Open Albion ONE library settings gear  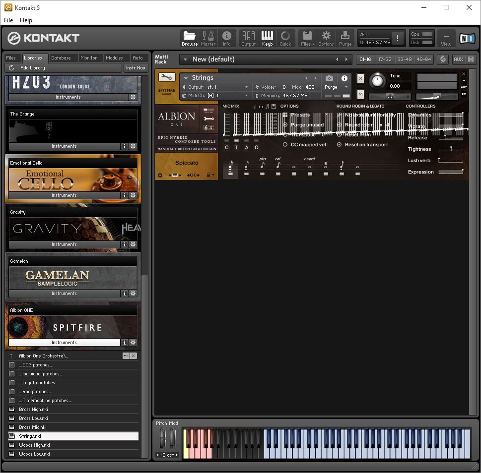tap(133, 343)
